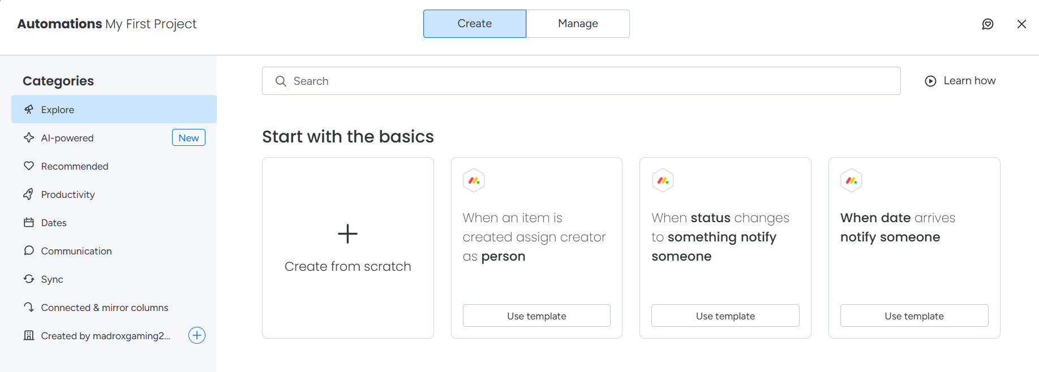This screenshot has height=372, width=1039.
Task: Click the Sync arrows icon
Action: pos(29,279)
